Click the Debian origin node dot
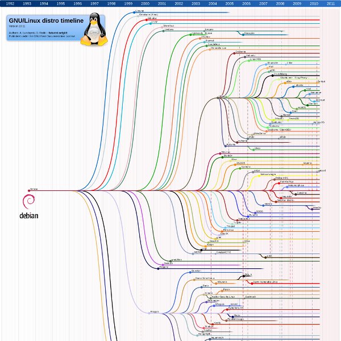This screenshot has width=341, height=341. point(29,191)
